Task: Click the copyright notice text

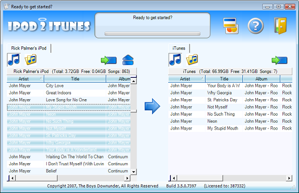Action: [x=103, y=186]
